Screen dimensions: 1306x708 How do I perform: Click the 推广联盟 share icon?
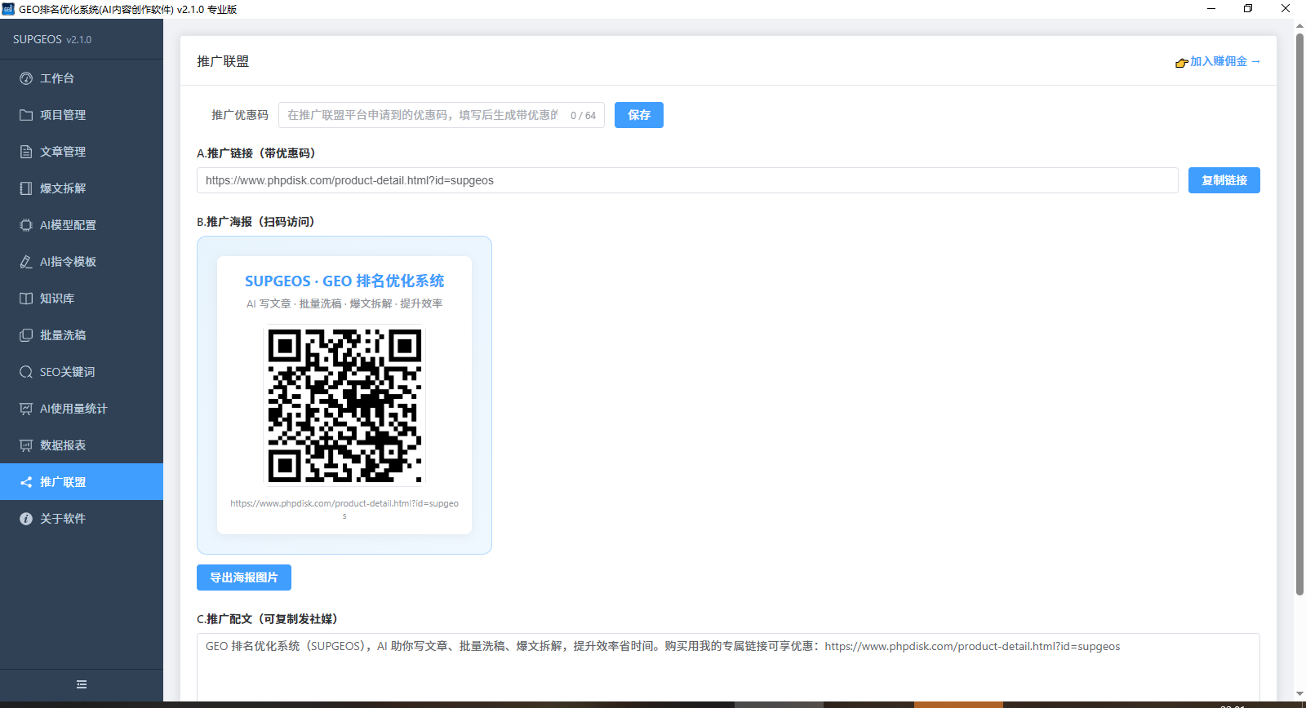click(x=26, y=482)
